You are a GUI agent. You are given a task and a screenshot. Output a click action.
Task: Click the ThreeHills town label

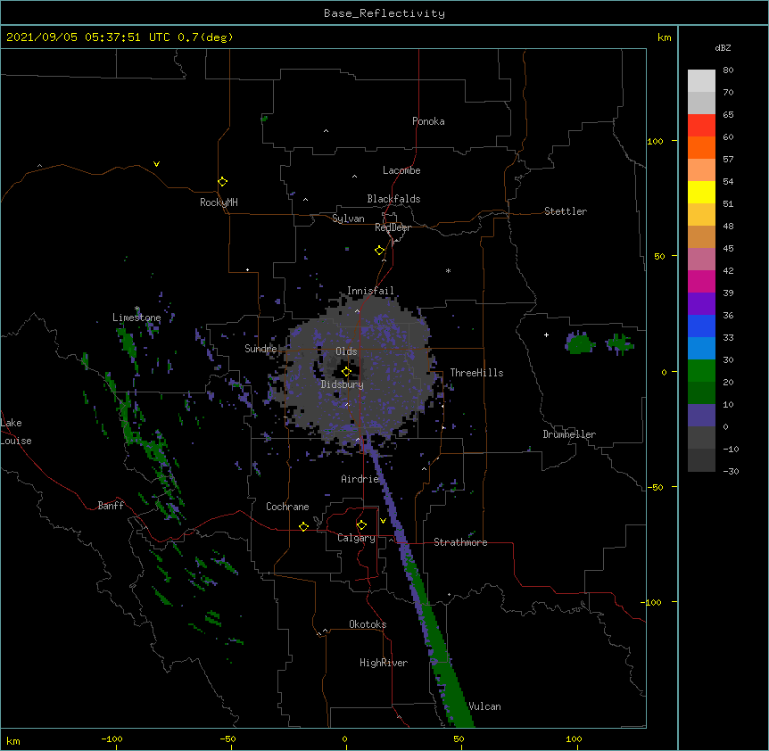point(476,373)
